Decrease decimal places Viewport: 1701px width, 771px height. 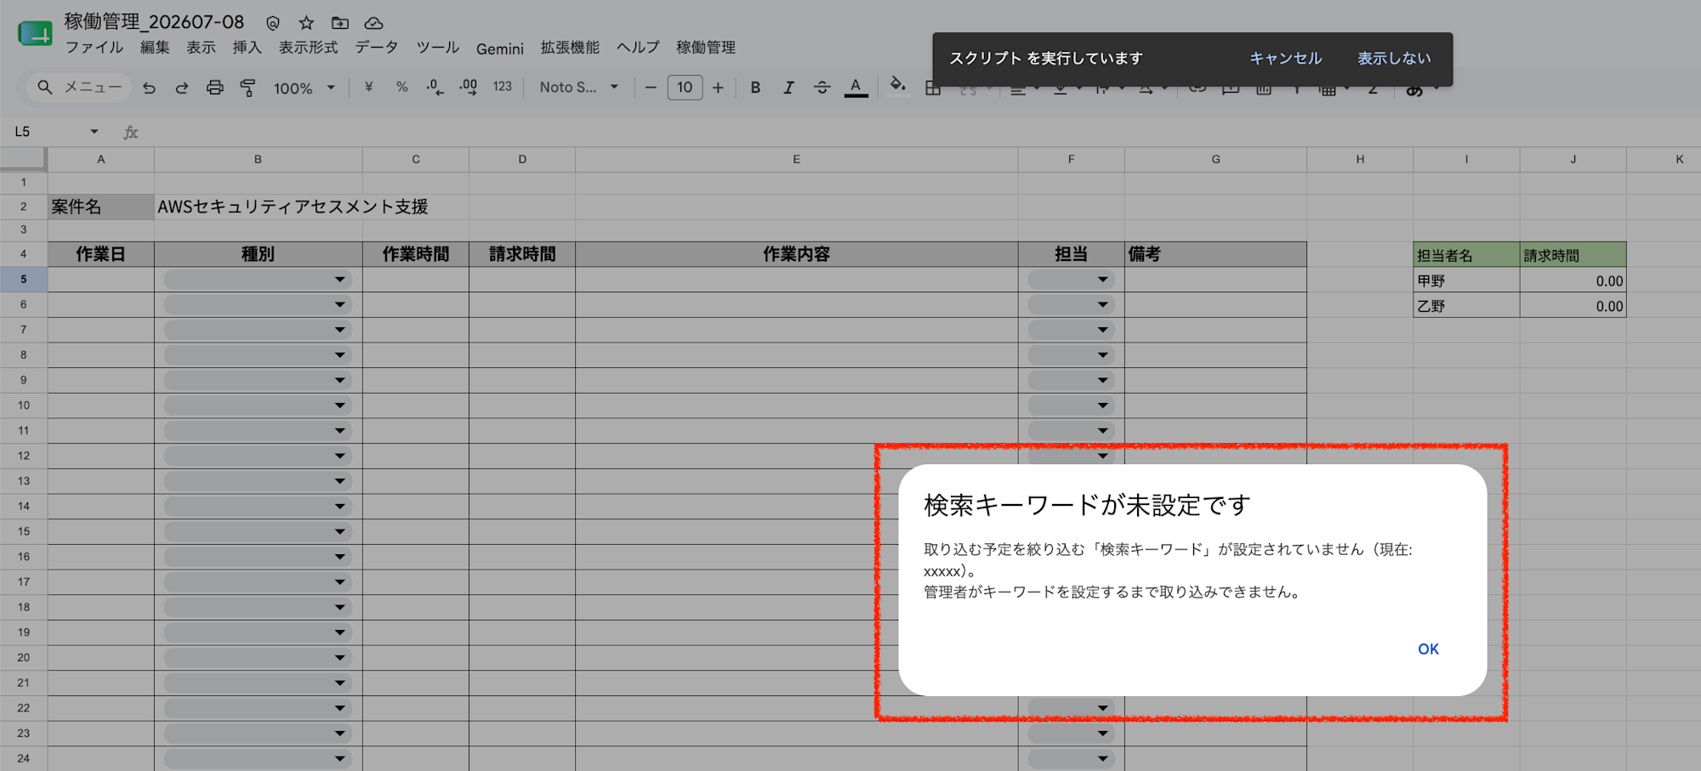[x=435, y=87]
